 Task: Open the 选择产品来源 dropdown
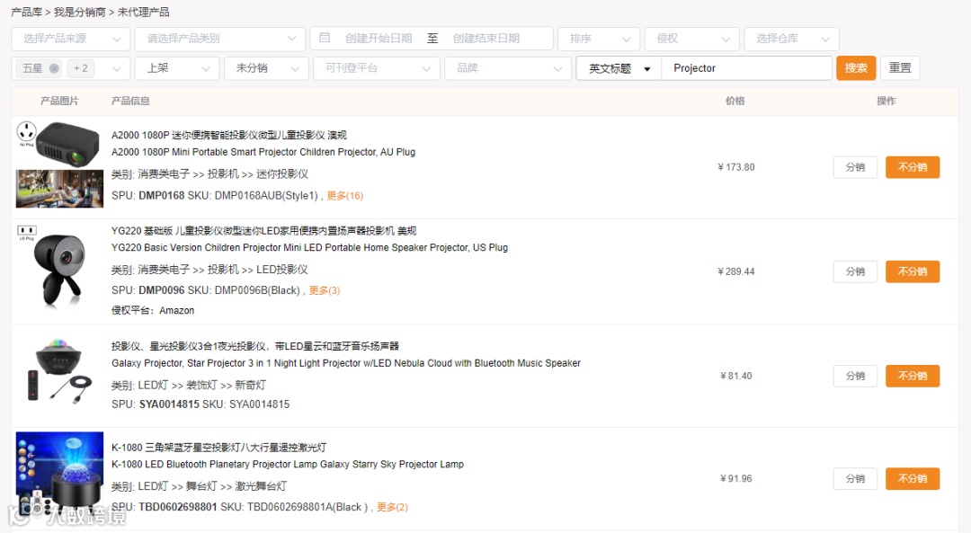click(71, 39)
